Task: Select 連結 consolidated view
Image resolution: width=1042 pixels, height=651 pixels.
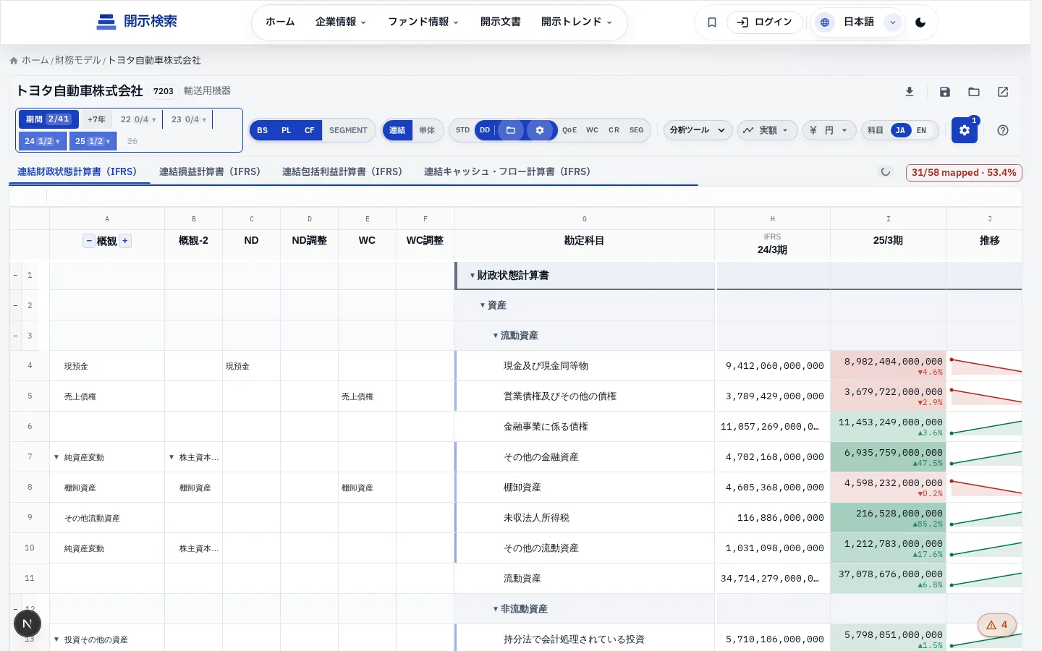Action: (x=397, y=130)
